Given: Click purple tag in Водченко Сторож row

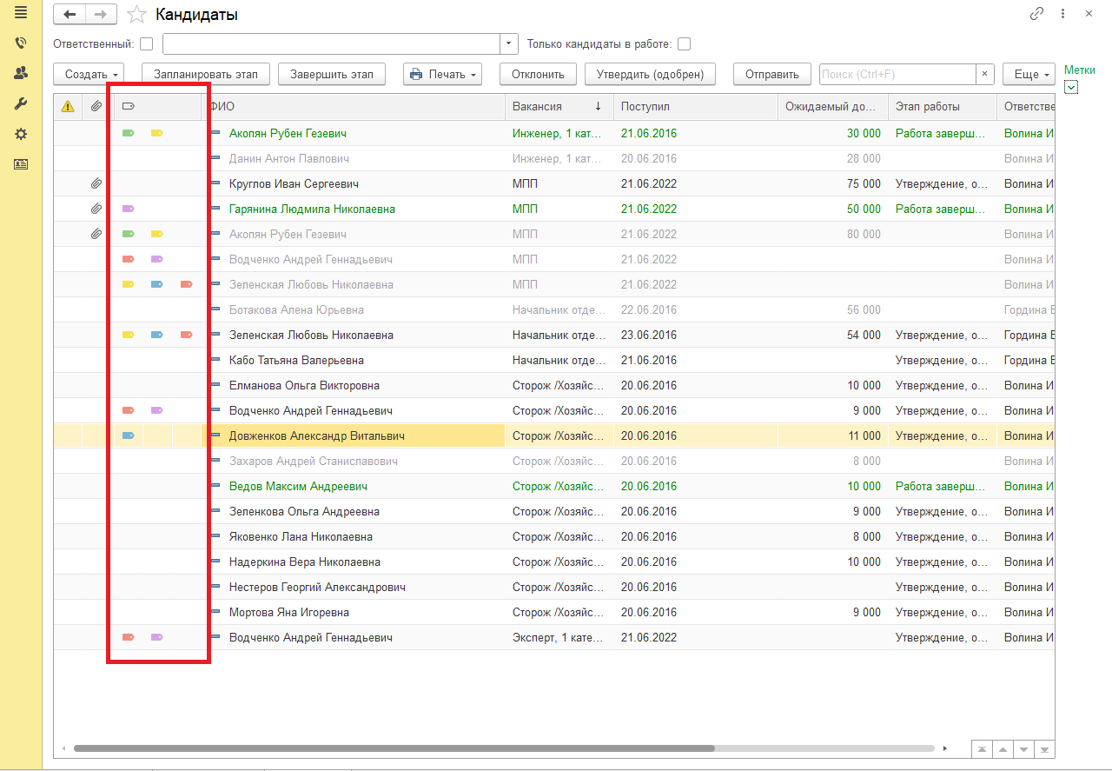Looking at the screenshot, I should 157,411.
